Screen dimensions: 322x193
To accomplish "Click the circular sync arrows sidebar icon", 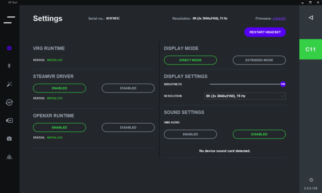I will pyautogui.click(x=9, y=102).
